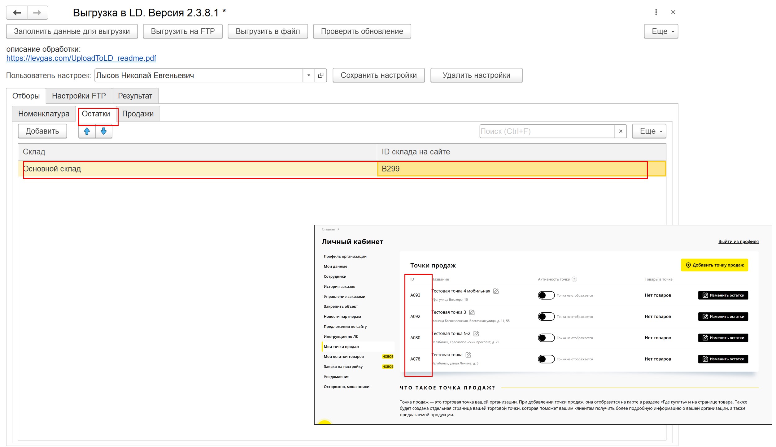Open the Продажи sub-tab
The width and height of the screenshot is (776, 447).
(x=138, y=114)
